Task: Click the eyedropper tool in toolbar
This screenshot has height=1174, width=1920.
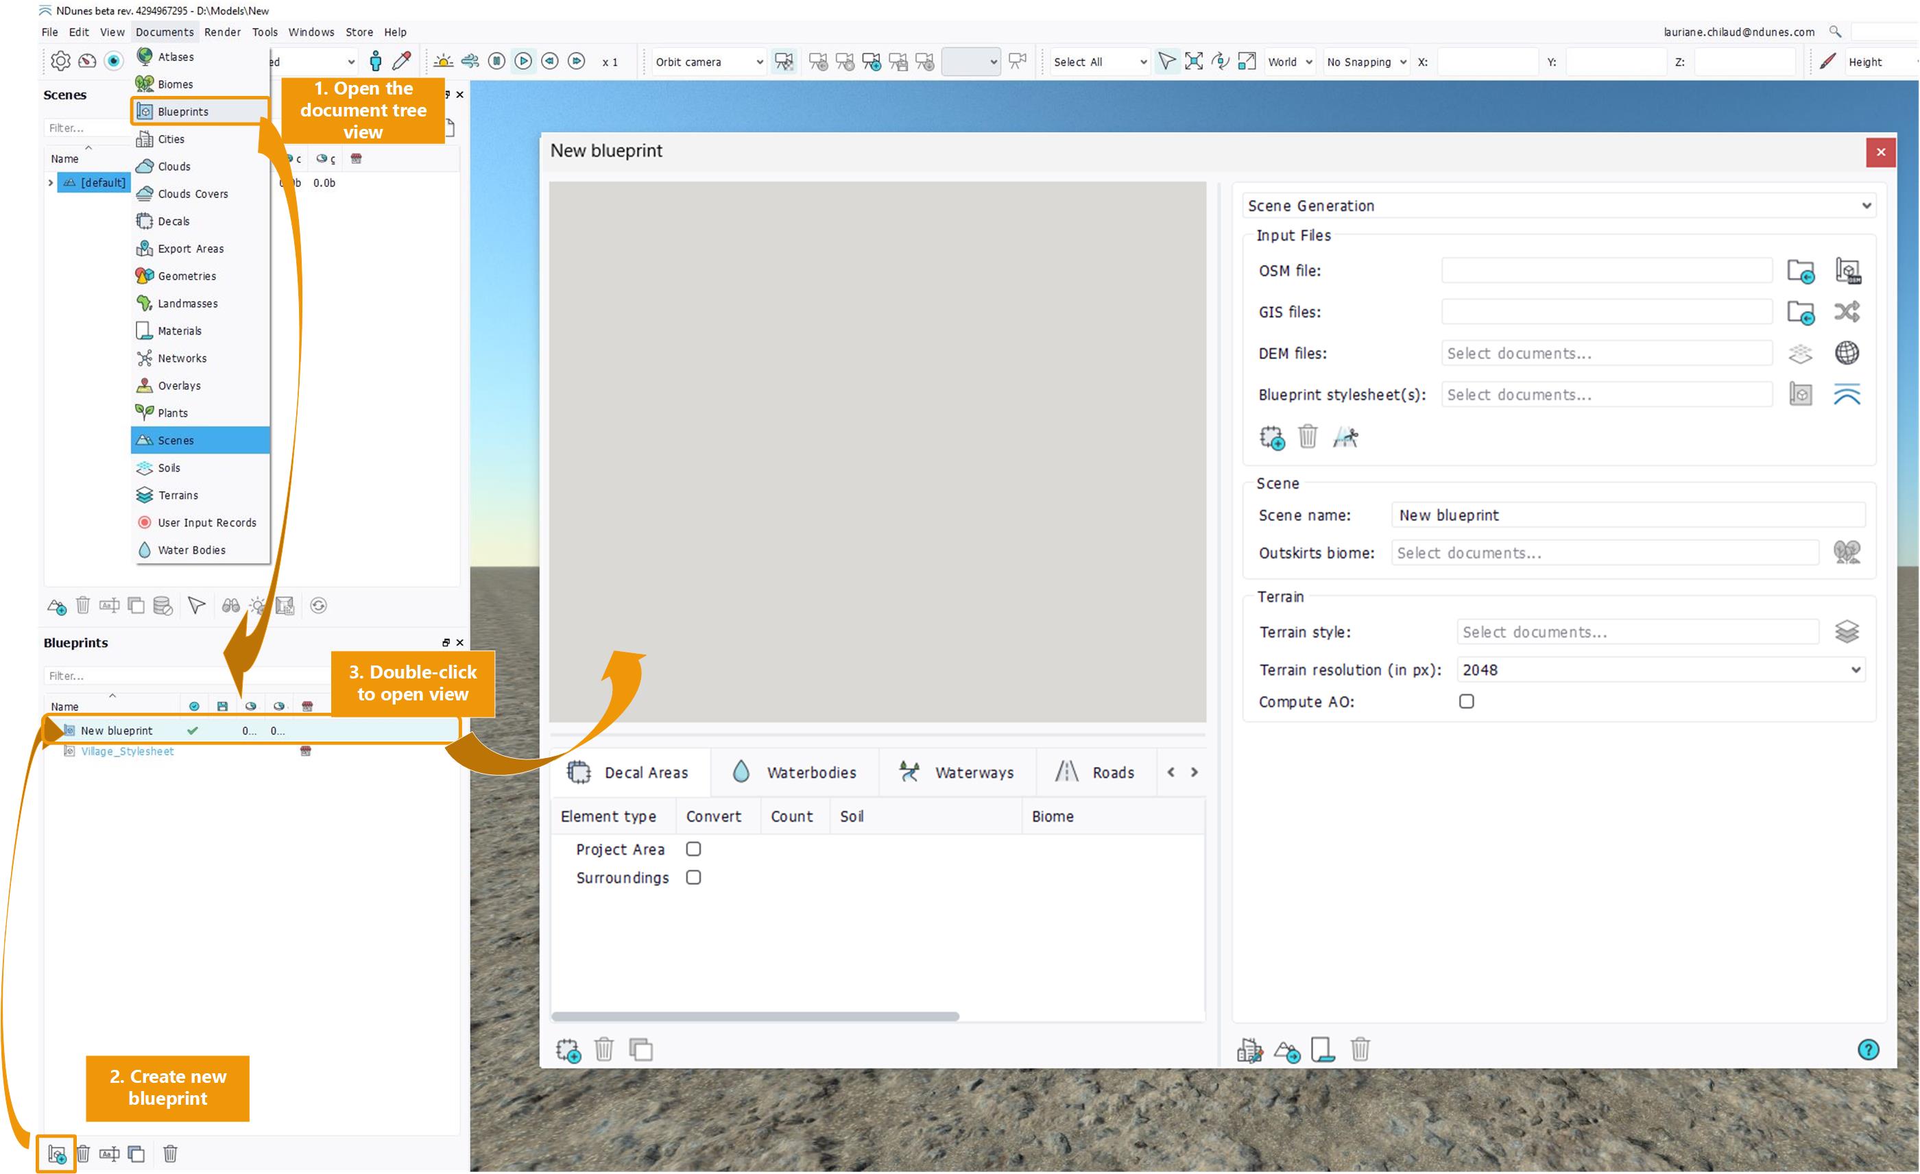Action: pos(402,62)
